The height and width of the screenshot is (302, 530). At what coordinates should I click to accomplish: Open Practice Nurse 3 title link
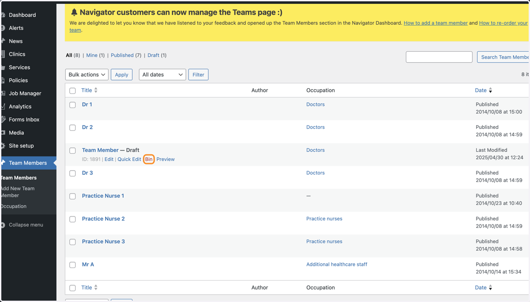coord(103,242)
